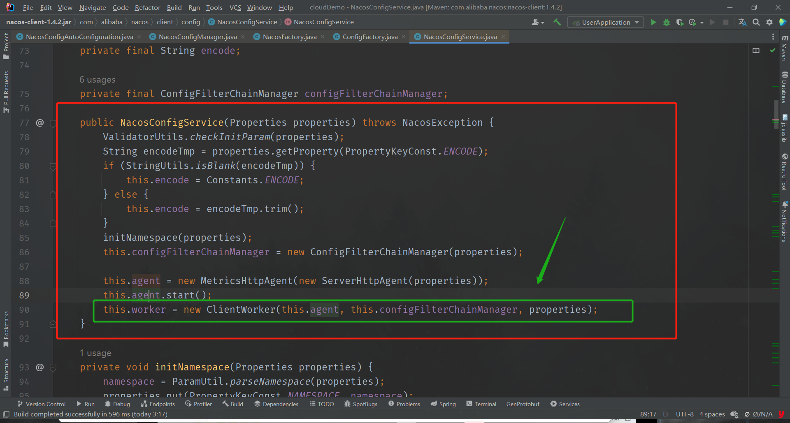Open IDE settings gear icon
790x423 pixels.
tap(769, 22)
